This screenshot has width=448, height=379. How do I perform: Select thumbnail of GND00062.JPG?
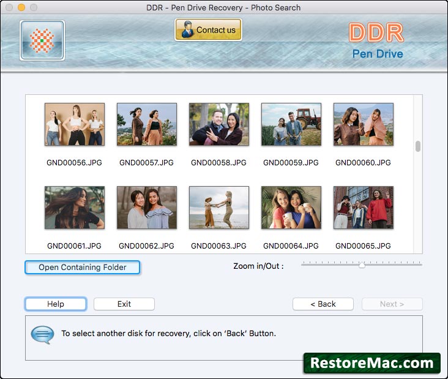[147, 208]
